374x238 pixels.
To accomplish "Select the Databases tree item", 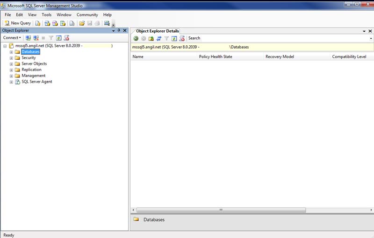I will (30, 52).
